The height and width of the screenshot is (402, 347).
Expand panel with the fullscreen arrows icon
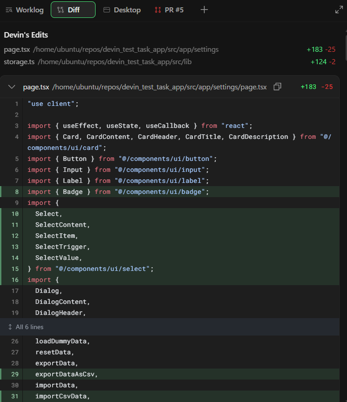[339, 10]
